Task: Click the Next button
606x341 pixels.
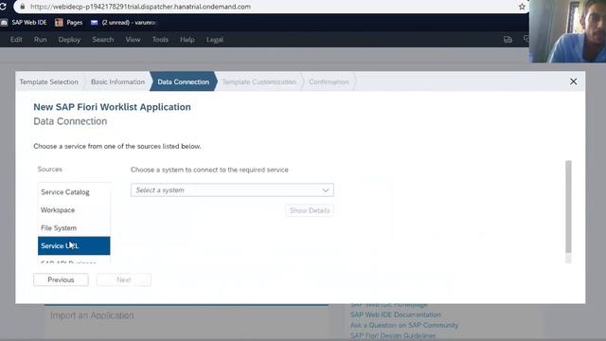Action: click(124, 279)
